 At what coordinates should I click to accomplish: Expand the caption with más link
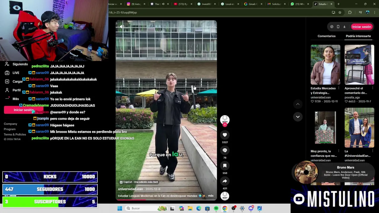coord(211,196)
